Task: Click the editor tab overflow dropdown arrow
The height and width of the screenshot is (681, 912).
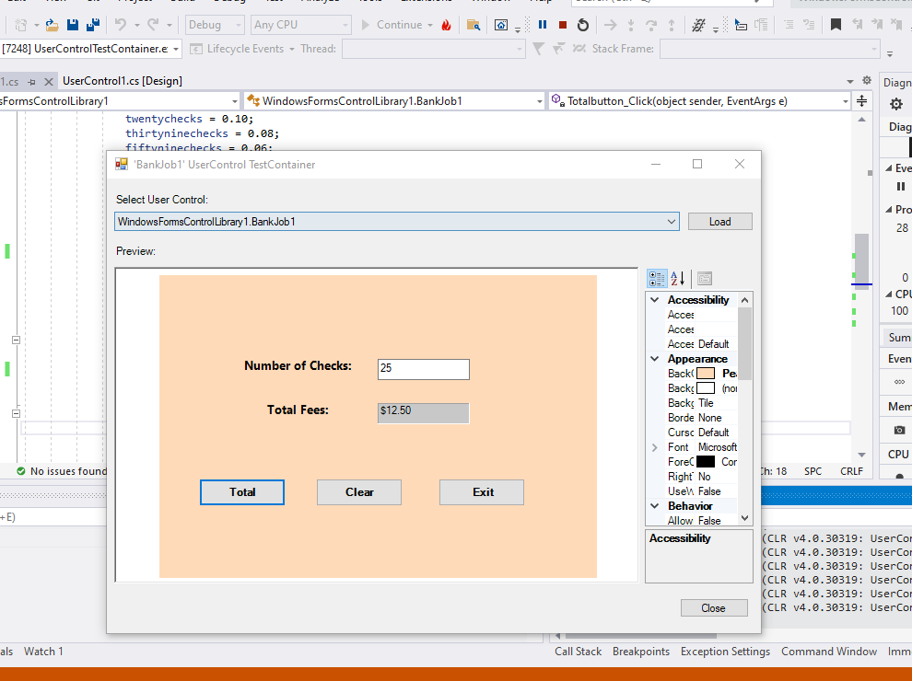Action: pos(849,81)
